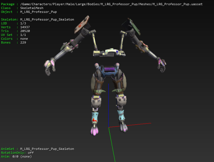Click the Anim '0/0 (none)' value
Screen dimensions: 214x162
point(22,156)
